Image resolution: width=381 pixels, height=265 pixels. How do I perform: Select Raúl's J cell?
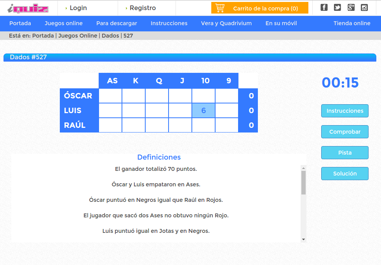(x=180, y=125)
